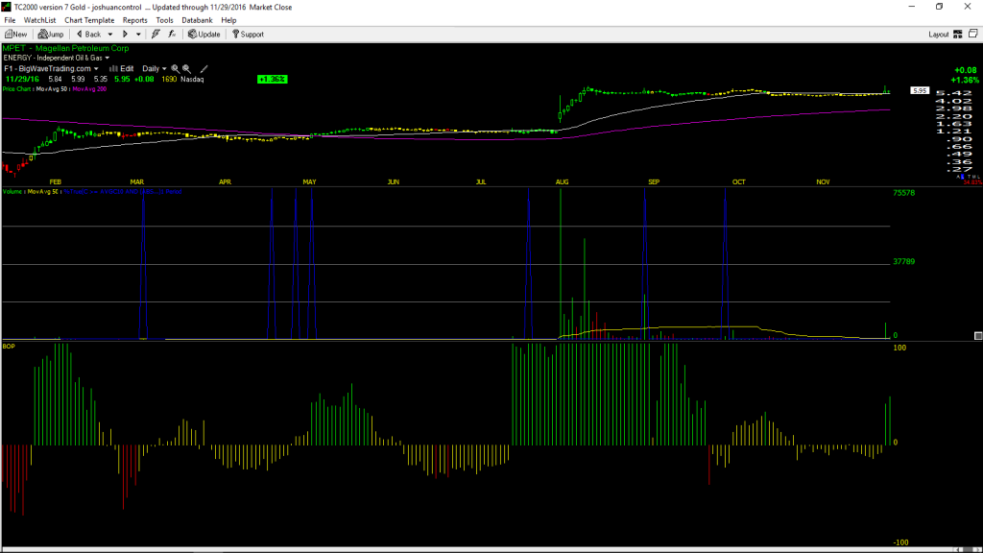Expand the forward history dropdown arrow

138,35
